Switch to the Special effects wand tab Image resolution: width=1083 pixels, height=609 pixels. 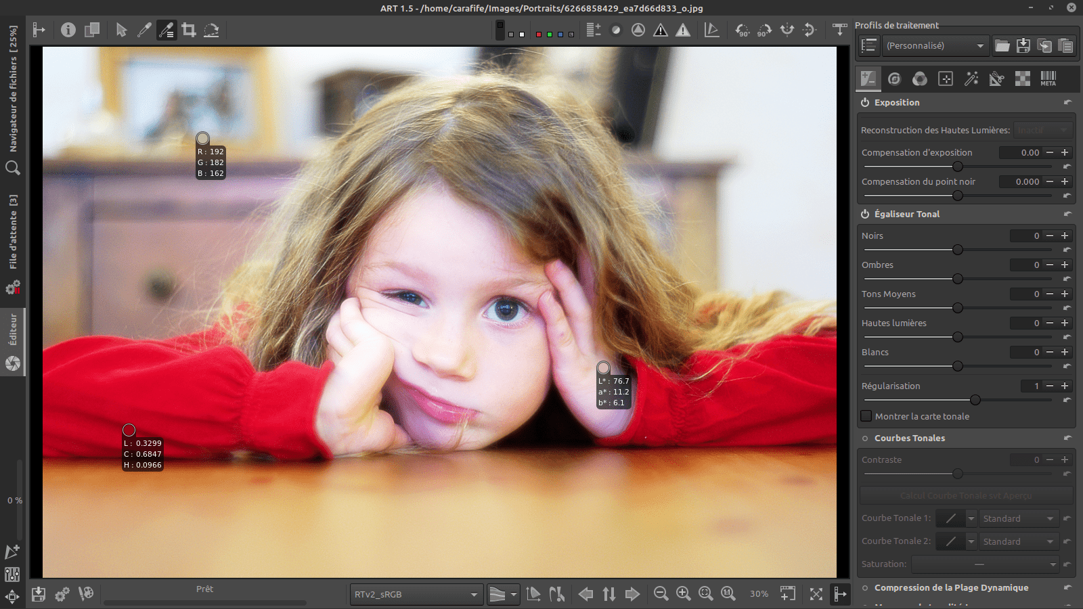point(971,78)
